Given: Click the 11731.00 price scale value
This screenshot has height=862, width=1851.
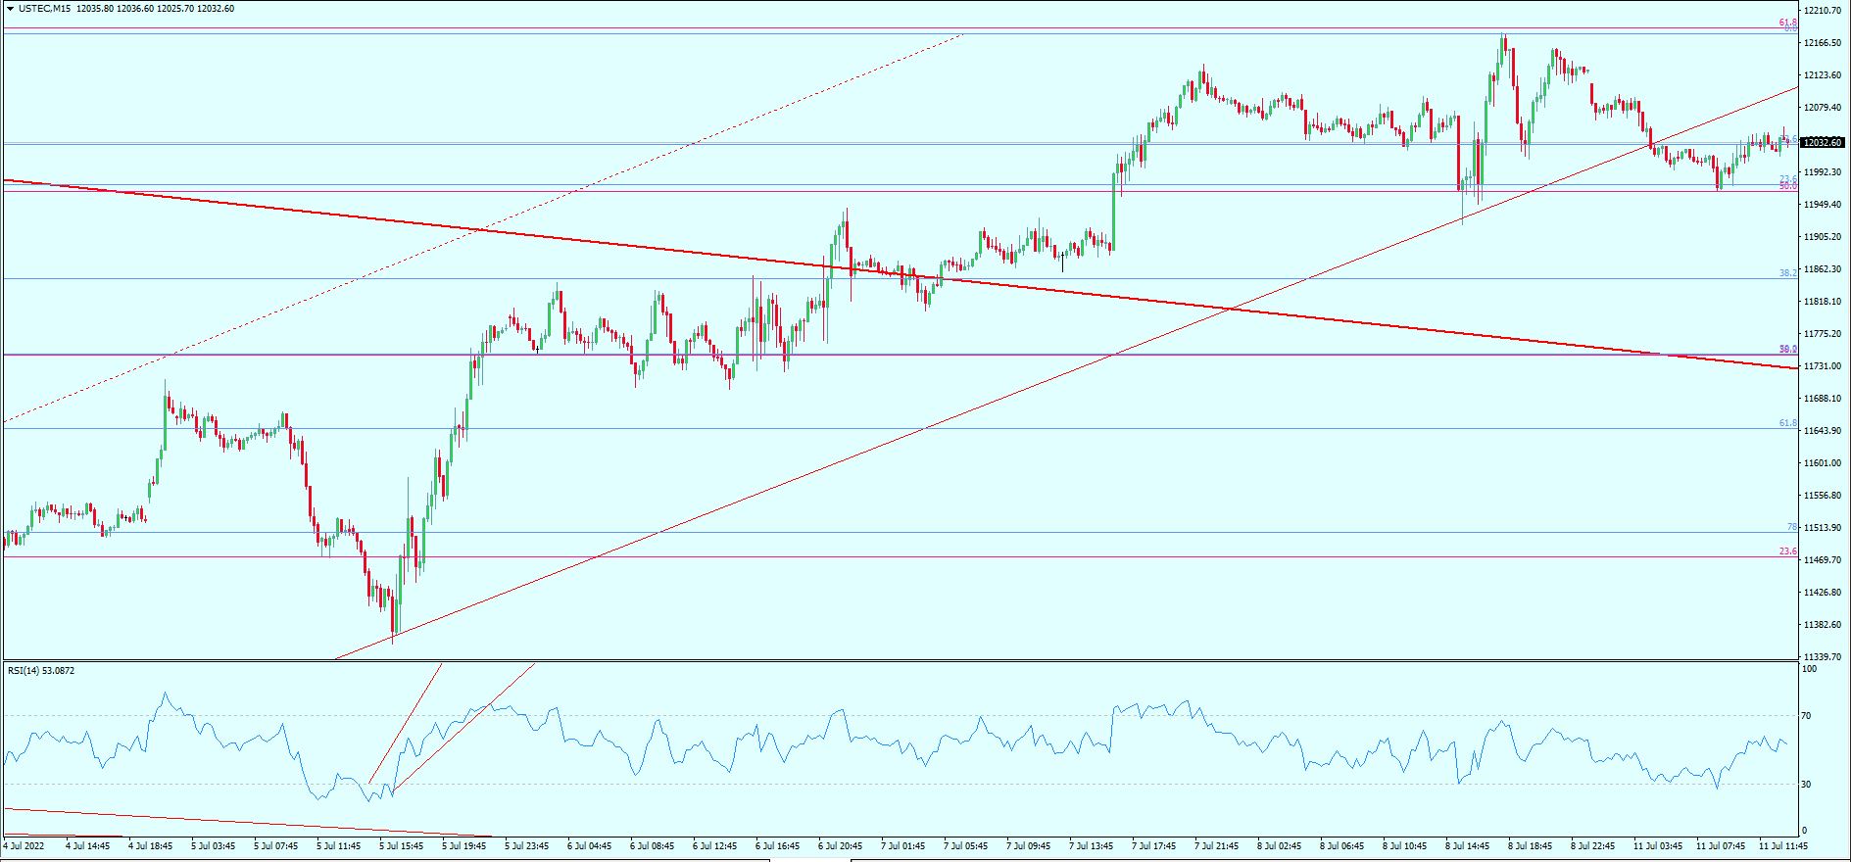Looking at the screenshot, I should [1822, 366].
